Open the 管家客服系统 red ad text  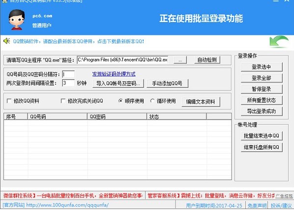pyautogui.click(x=211, y=196)
